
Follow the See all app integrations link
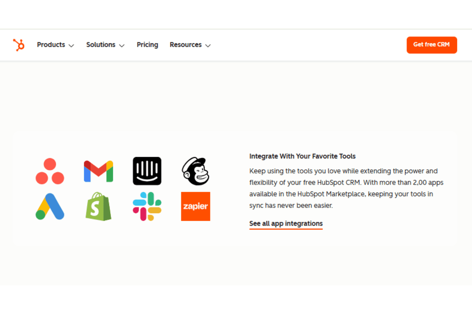[286, 224]
